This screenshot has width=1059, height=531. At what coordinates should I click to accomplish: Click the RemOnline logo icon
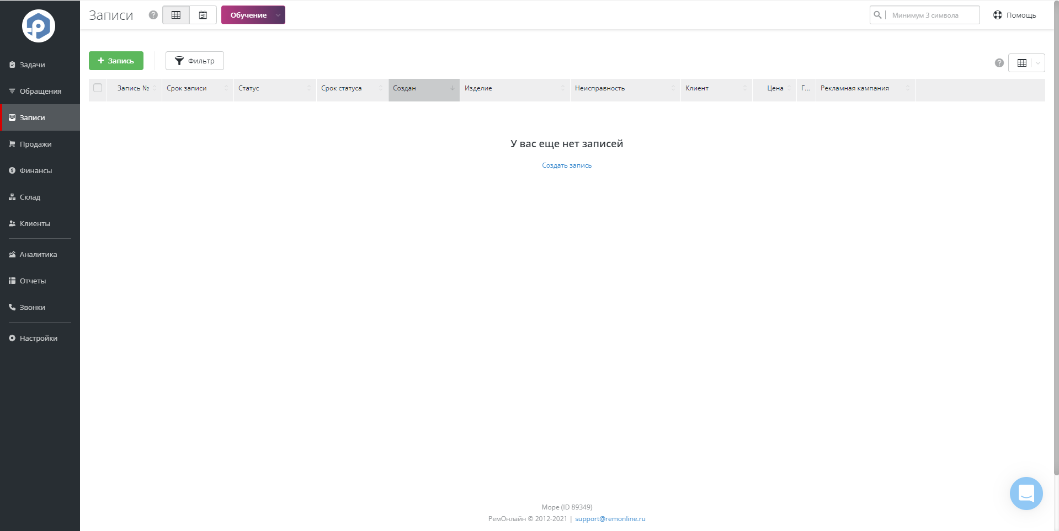point(39,26)
